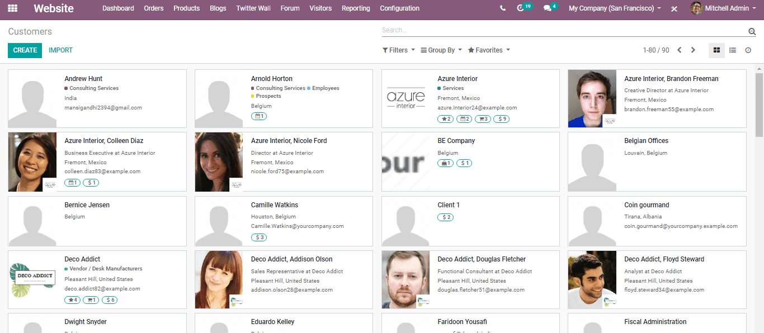
Task: Click Camille Watkins' dollar badge showing 3
Action: pos(259,237)
